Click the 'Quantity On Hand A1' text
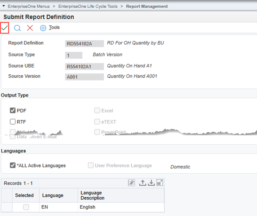The height and width of the screenshot is (216, 257). coord(129,66)
